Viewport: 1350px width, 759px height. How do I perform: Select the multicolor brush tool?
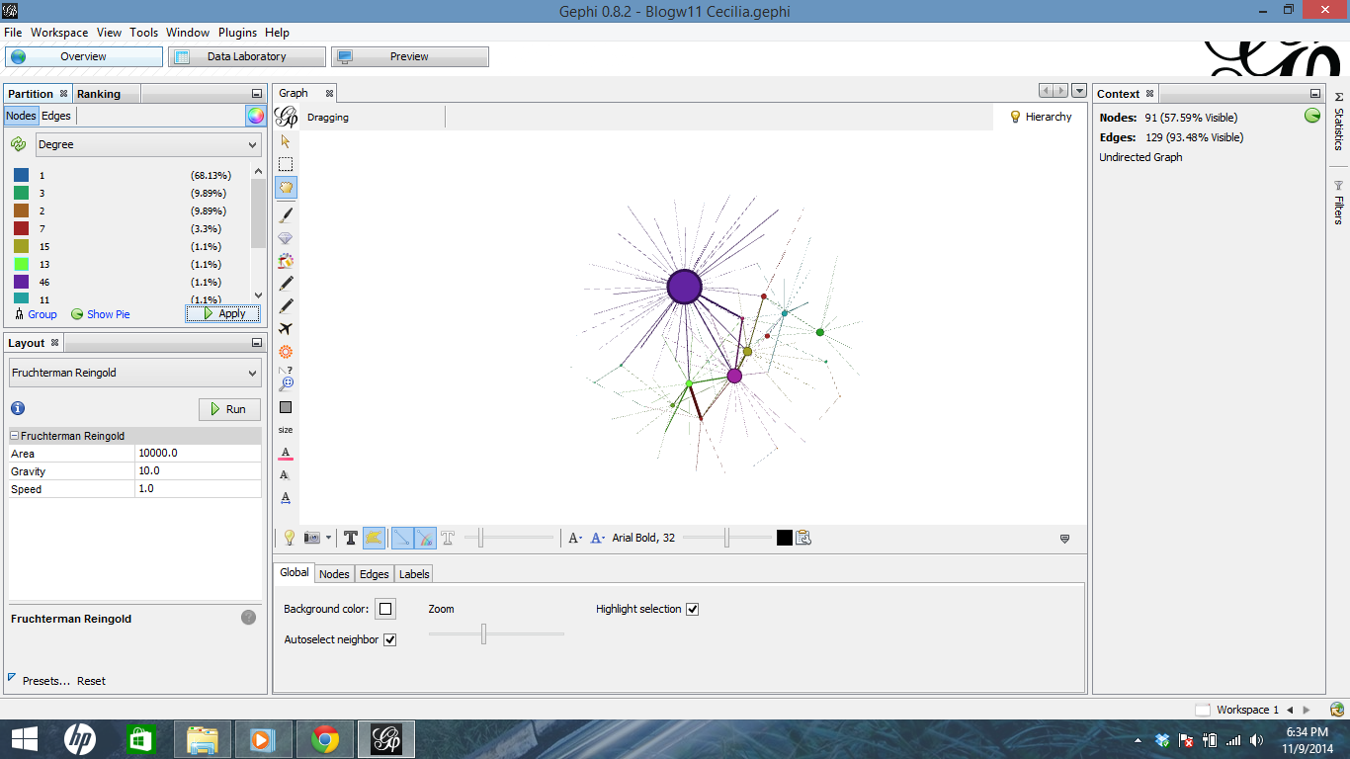tap(286, 261)
